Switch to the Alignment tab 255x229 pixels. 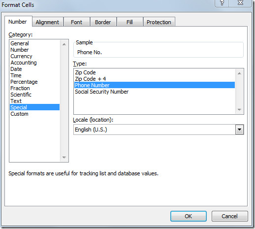(47, 22)
